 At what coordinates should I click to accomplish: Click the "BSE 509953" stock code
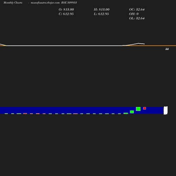click(x=69, y=2)
